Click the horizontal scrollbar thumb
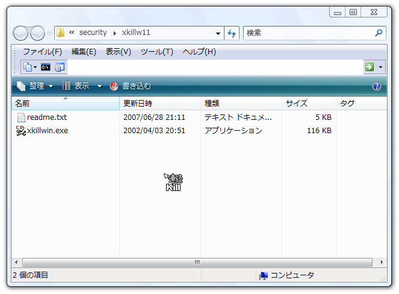The height and width of the screenshot is (294, 399). pyautogui.click(x=197, y=262)
